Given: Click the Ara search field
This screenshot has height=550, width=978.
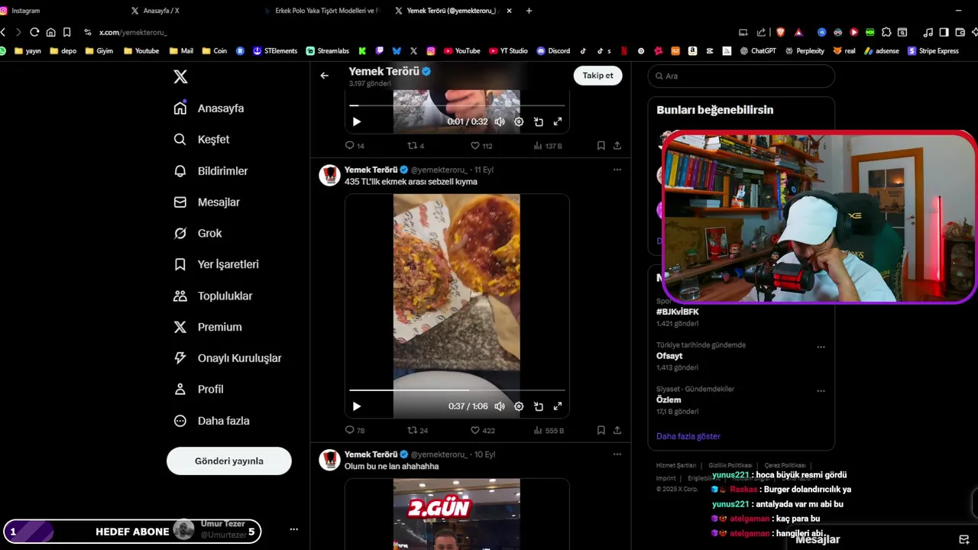Looking at the screenshot, I should [x=741, y=76].
